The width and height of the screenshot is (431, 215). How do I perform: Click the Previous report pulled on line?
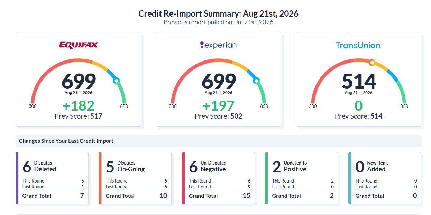point(218,22)
